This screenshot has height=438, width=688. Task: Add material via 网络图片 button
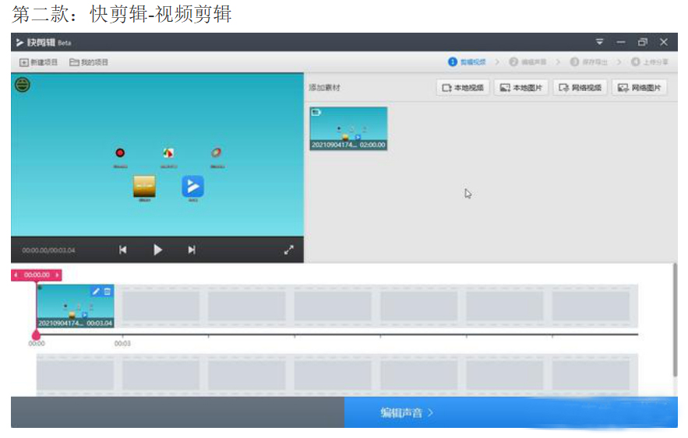pos(639,88)
